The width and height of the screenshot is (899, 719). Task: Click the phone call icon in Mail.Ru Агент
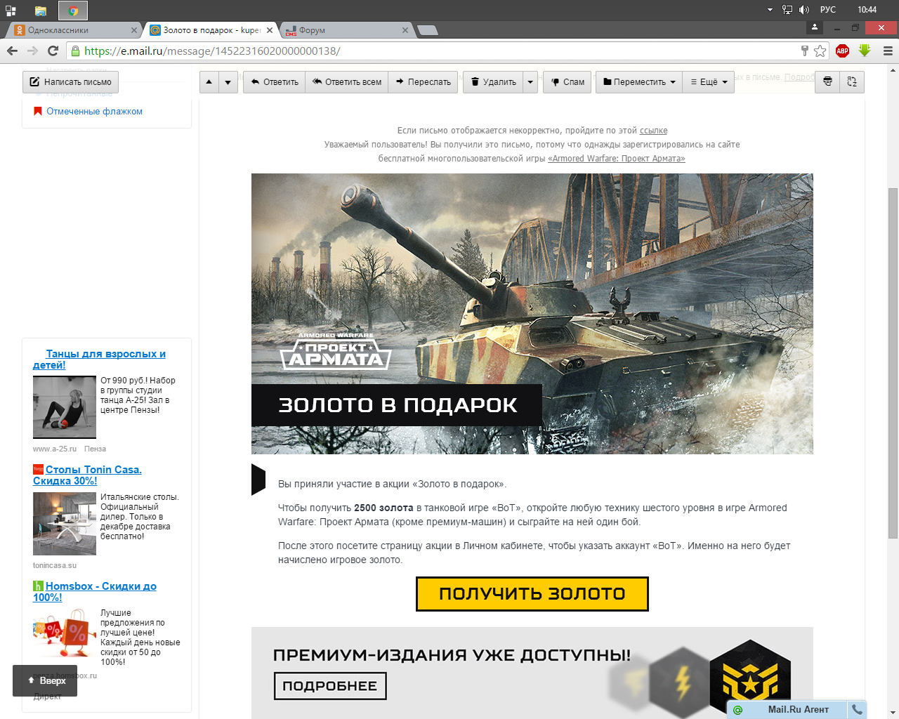[857, 710]
